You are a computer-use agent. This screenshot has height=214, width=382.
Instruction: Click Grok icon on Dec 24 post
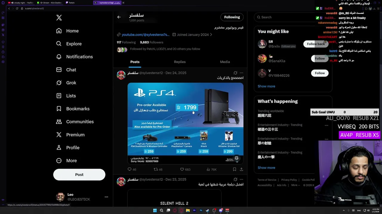(235, 73)
